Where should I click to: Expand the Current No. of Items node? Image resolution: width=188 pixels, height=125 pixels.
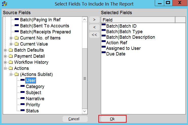[11, 38]
